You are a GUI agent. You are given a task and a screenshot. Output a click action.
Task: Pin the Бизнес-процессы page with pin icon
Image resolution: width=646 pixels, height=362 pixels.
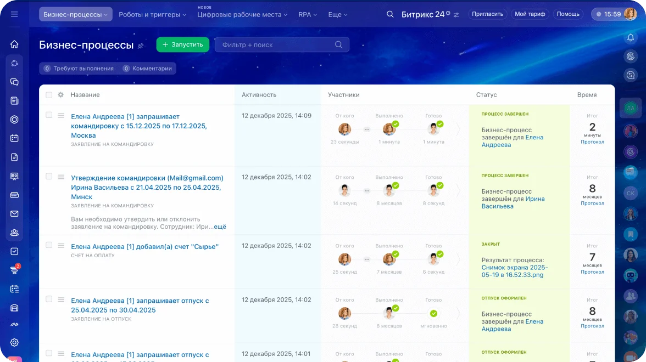click(141, 46)
